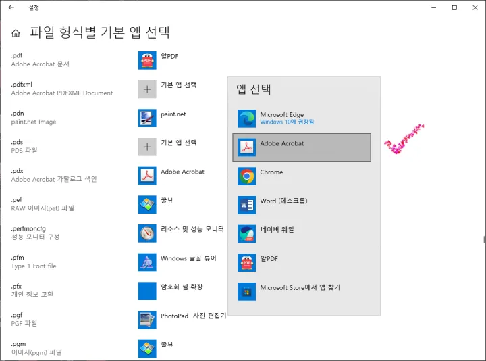Image resolution: width=486 pixels, height=361 pixels.
Task: Click Windows 글꼴 뷰어 label
Action: [x=188, y=258]
